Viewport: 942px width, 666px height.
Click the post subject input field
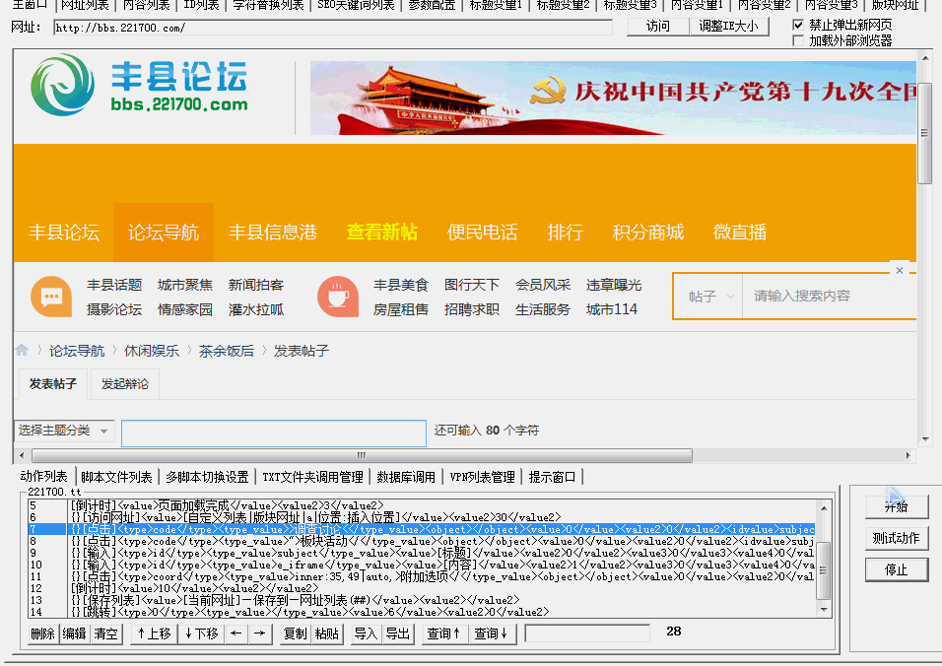pos(274,433)
